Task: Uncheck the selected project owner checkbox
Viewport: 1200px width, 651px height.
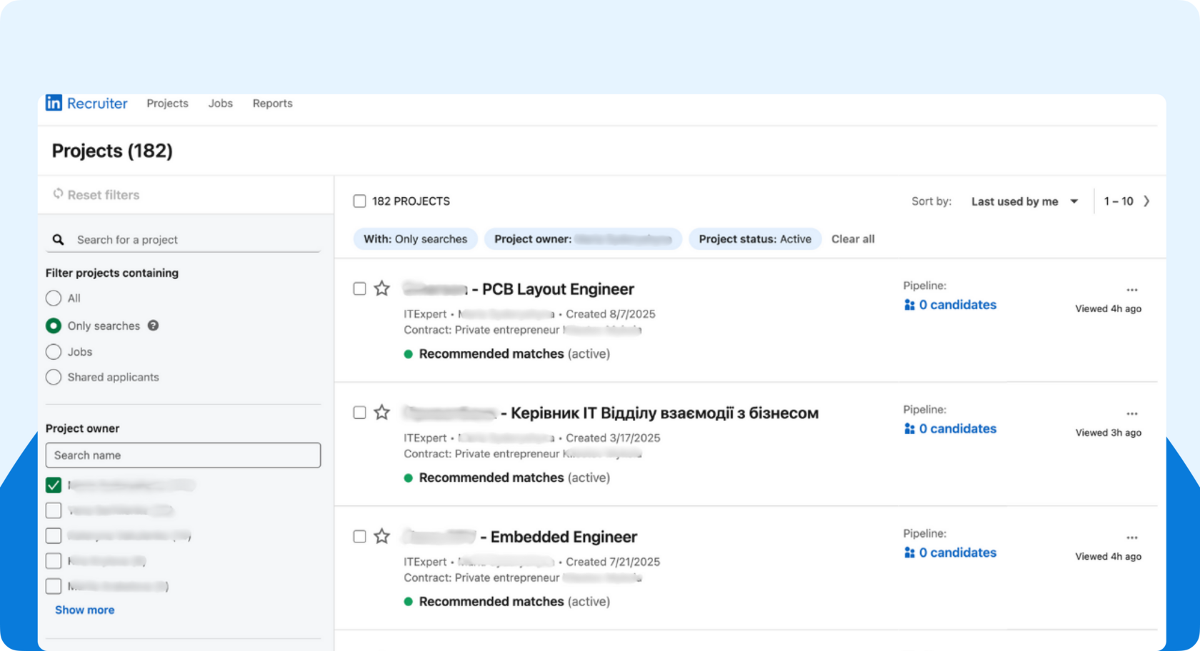Action: pyautogui.click(x=54, y=485)
